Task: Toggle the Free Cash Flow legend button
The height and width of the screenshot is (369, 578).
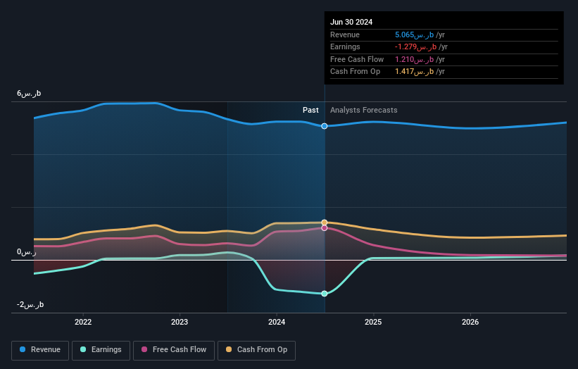Action: (174, 350)
